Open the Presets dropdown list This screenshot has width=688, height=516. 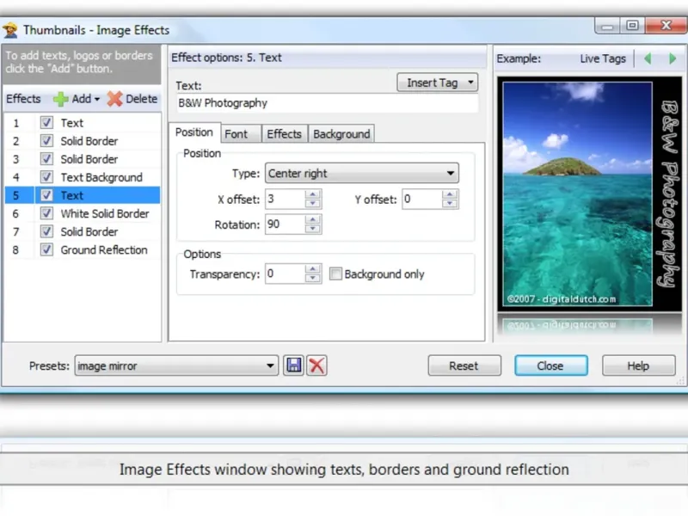[176, 365]
